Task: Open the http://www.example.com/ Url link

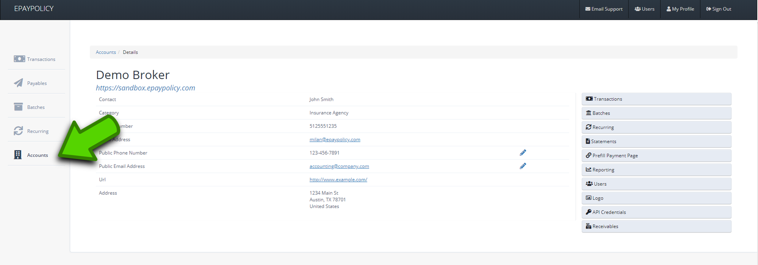Action: pyautogui.click(x=338, y=180)
